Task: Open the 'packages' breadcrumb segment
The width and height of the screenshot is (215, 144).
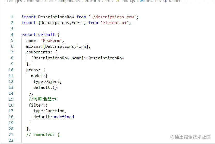Action: click(14, 1)
